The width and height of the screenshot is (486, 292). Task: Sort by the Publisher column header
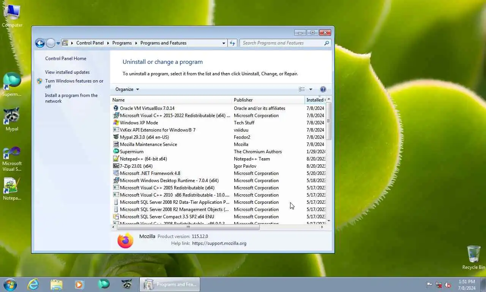click(268, 100)
